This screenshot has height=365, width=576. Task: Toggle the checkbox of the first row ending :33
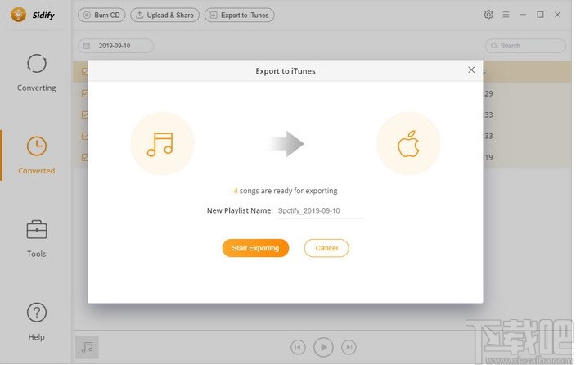(85, 115)
